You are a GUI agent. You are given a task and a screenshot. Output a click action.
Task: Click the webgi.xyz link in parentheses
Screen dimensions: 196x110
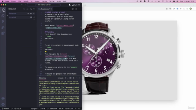tap(54, 28)
